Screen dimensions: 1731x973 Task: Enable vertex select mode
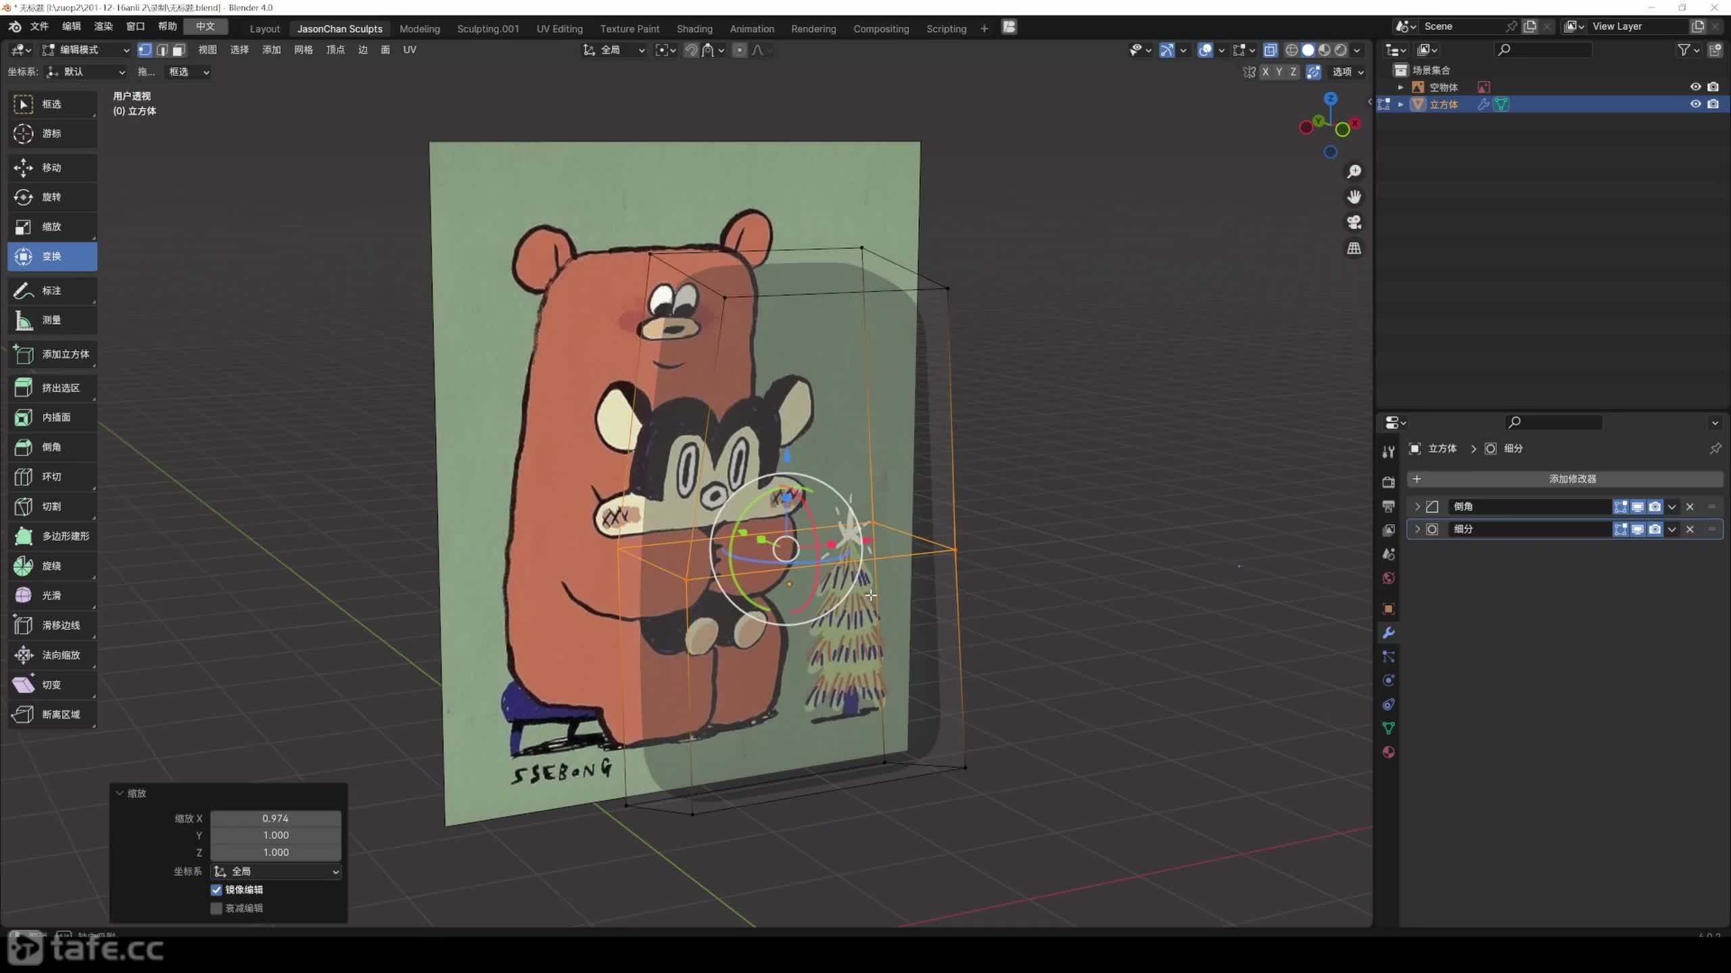point(145,50)
